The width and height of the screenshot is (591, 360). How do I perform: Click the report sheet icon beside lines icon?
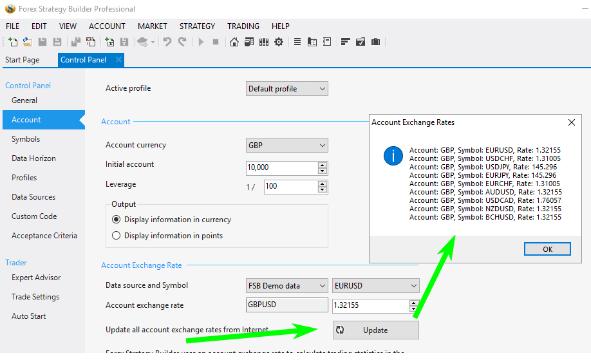tap(312, 42)
